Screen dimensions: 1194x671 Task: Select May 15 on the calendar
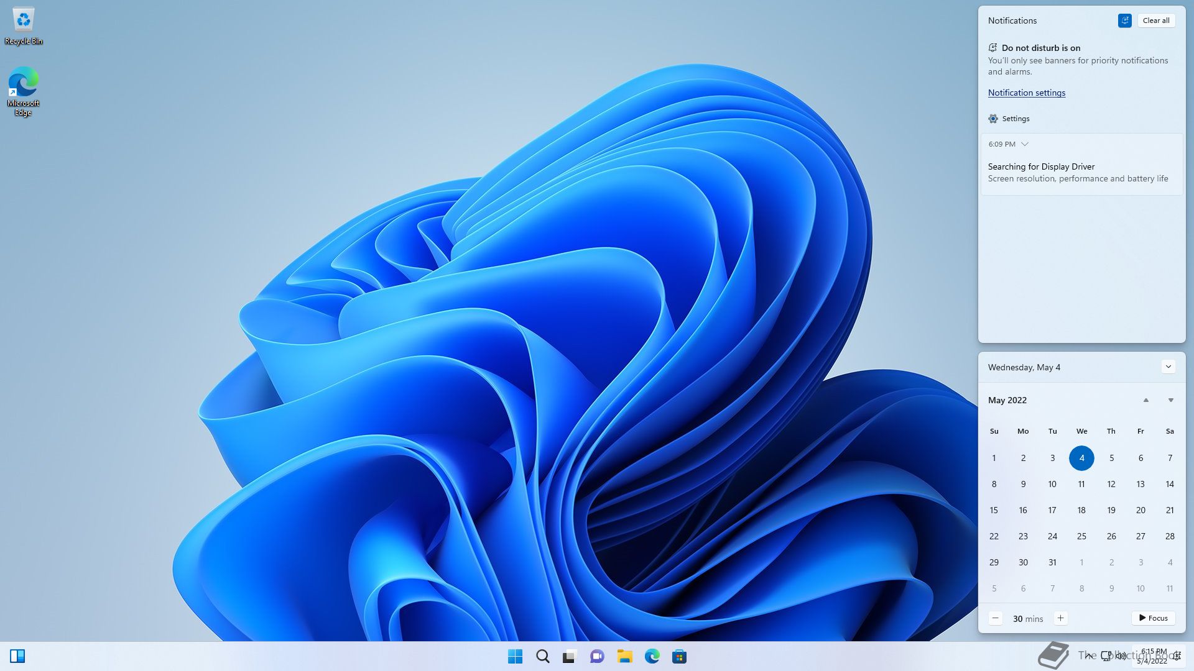coord(994,510)
